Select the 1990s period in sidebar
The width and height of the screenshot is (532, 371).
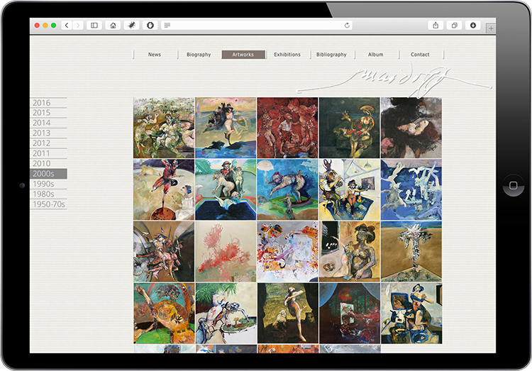point(48,184)
